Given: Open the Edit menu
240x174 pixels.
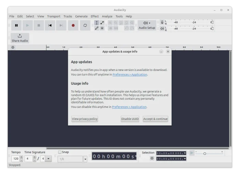Looking at the screenshot, I should (x=20, y=16).
